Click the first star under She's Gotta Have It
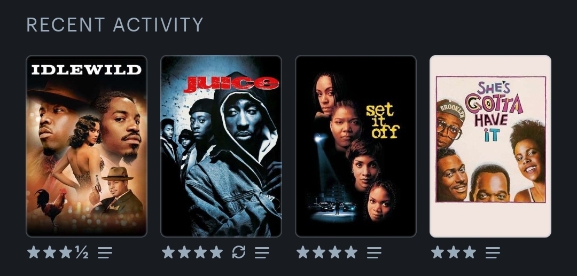The image size is (577, 276). 438,252
